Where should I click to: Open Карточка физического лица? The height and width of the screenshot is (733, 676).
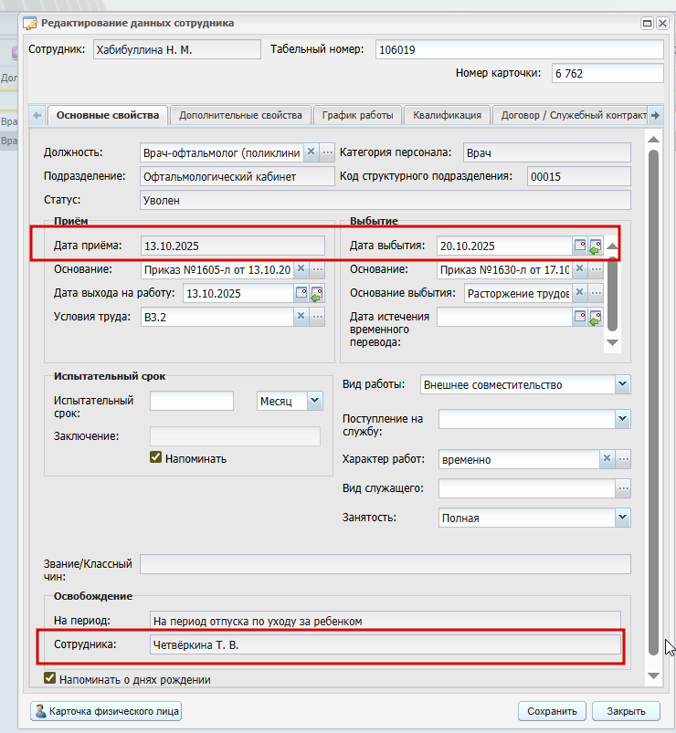(106, 711)
